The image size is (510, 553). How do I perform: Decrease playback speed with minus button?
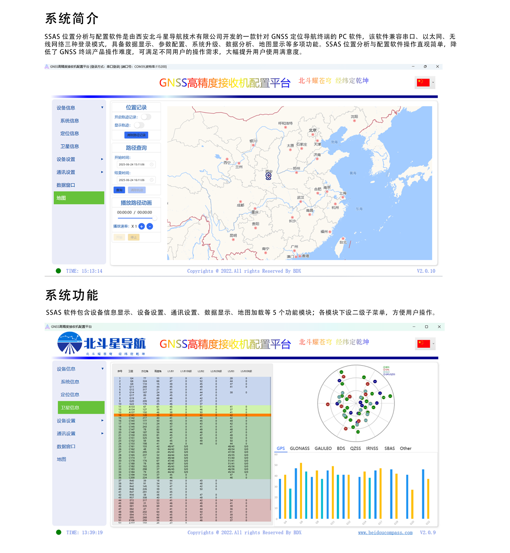click(x=150, y=227)
